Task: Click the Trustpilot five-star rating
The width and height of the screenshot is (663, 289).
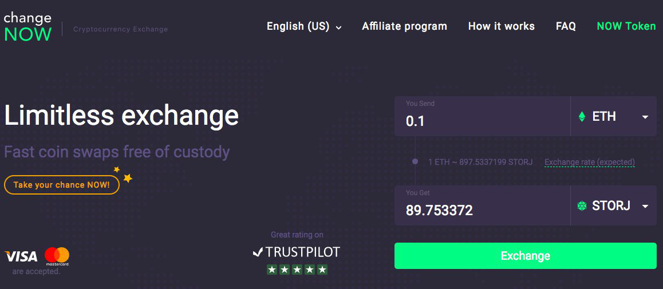Action: pyautogui.click(x=297, y=269)
